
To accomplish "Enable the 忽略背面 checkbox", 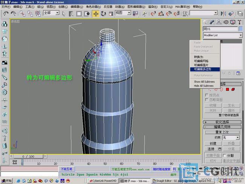I will click(x=207, y=100).
